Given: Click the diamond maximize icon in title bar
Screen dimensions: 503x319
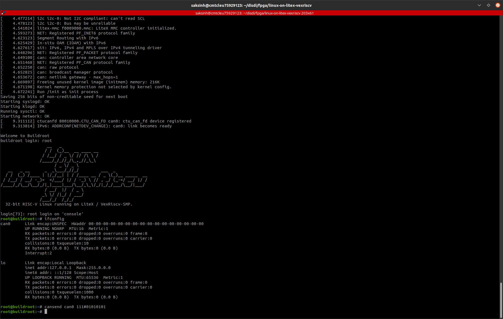Looking at the screenshot, I should tap(489, 5).
